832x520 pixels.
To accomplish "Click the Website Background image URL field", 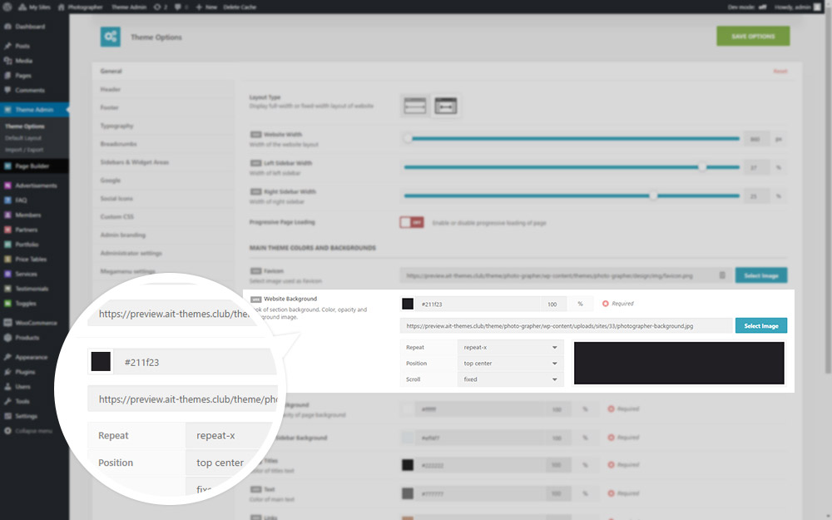I will tap(566, 326).
